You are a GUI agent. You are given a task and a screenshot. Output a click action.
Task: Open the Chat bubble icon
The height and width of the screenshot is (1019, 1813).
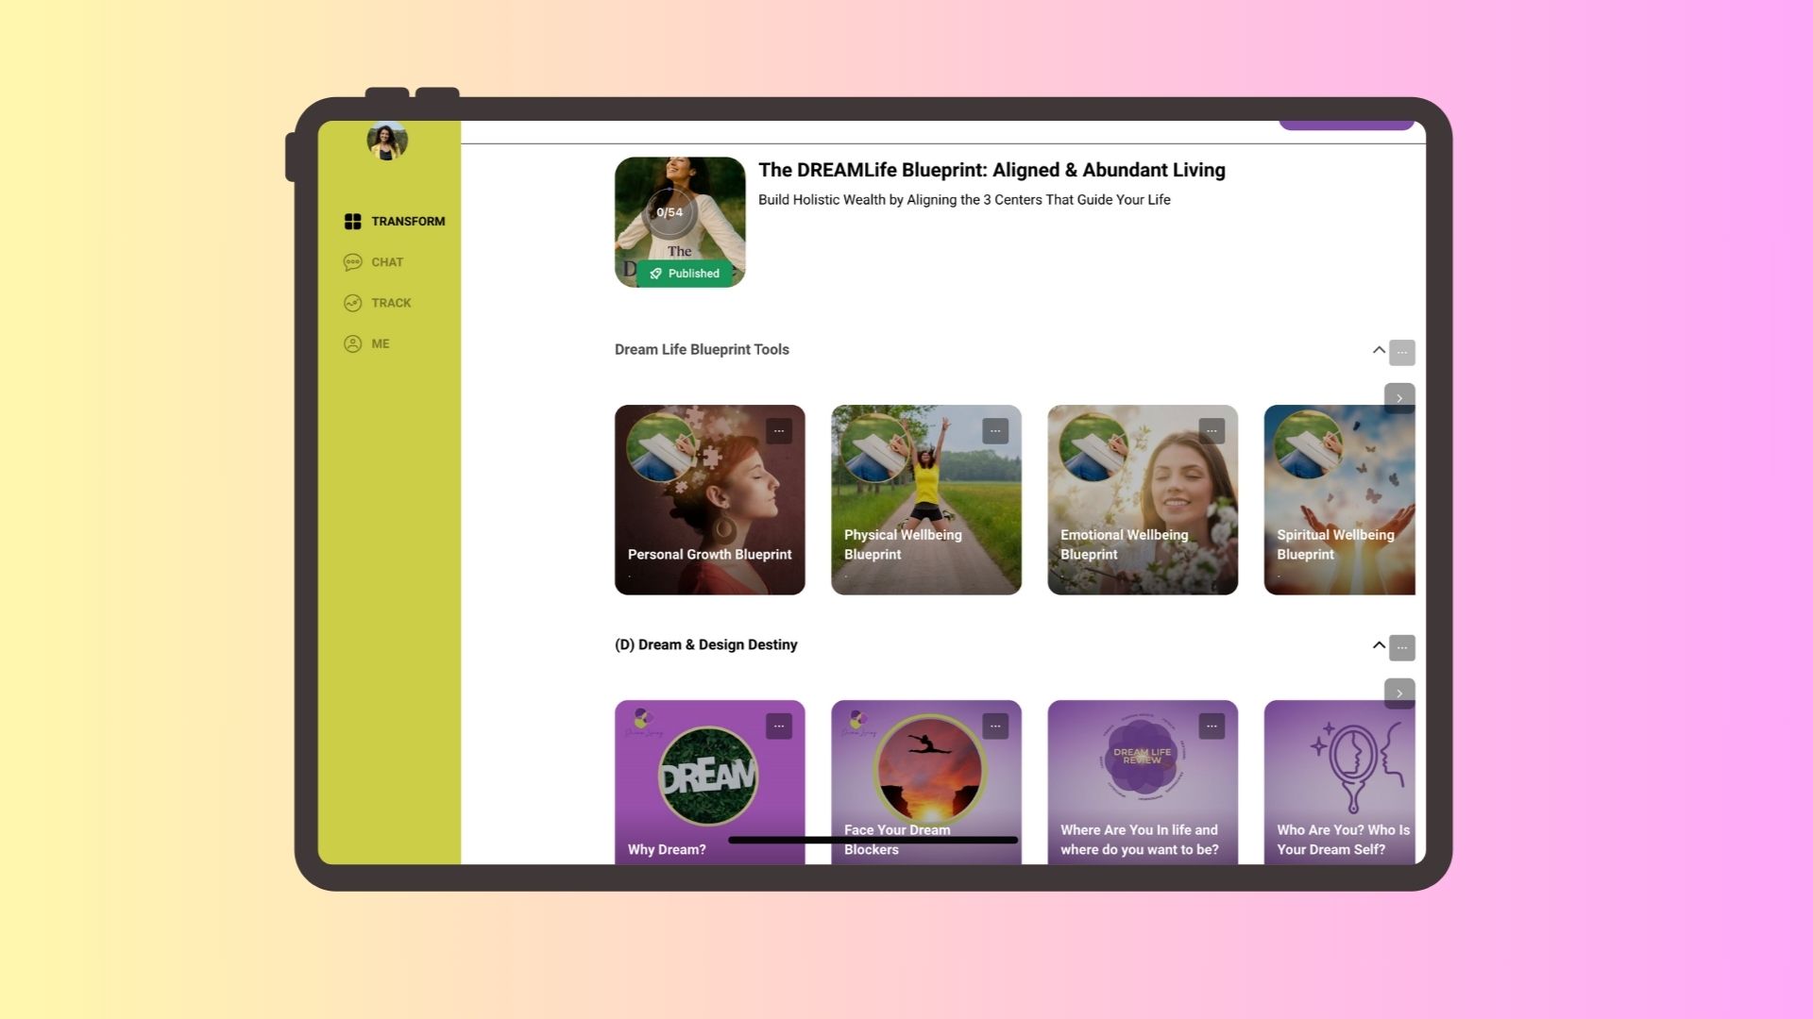click(352, 262)
